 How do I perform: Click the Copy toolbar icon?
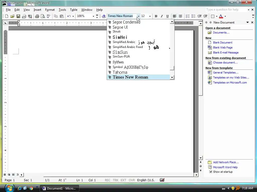[x=56, y=16]
